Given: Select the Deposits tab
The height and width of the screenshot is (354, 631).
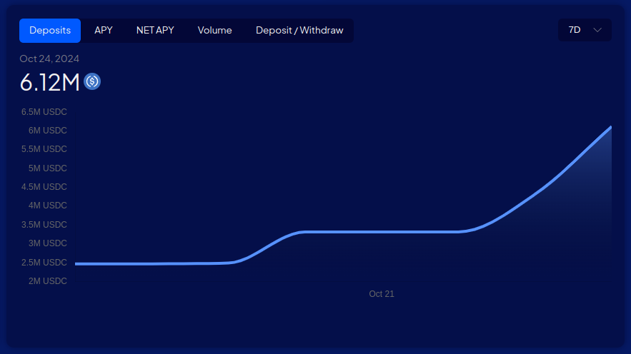Looking at the screenshot, I should tap(50, 31).
